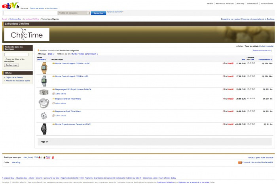Filter by 'Achat immédiat' tab

point(267,46)
